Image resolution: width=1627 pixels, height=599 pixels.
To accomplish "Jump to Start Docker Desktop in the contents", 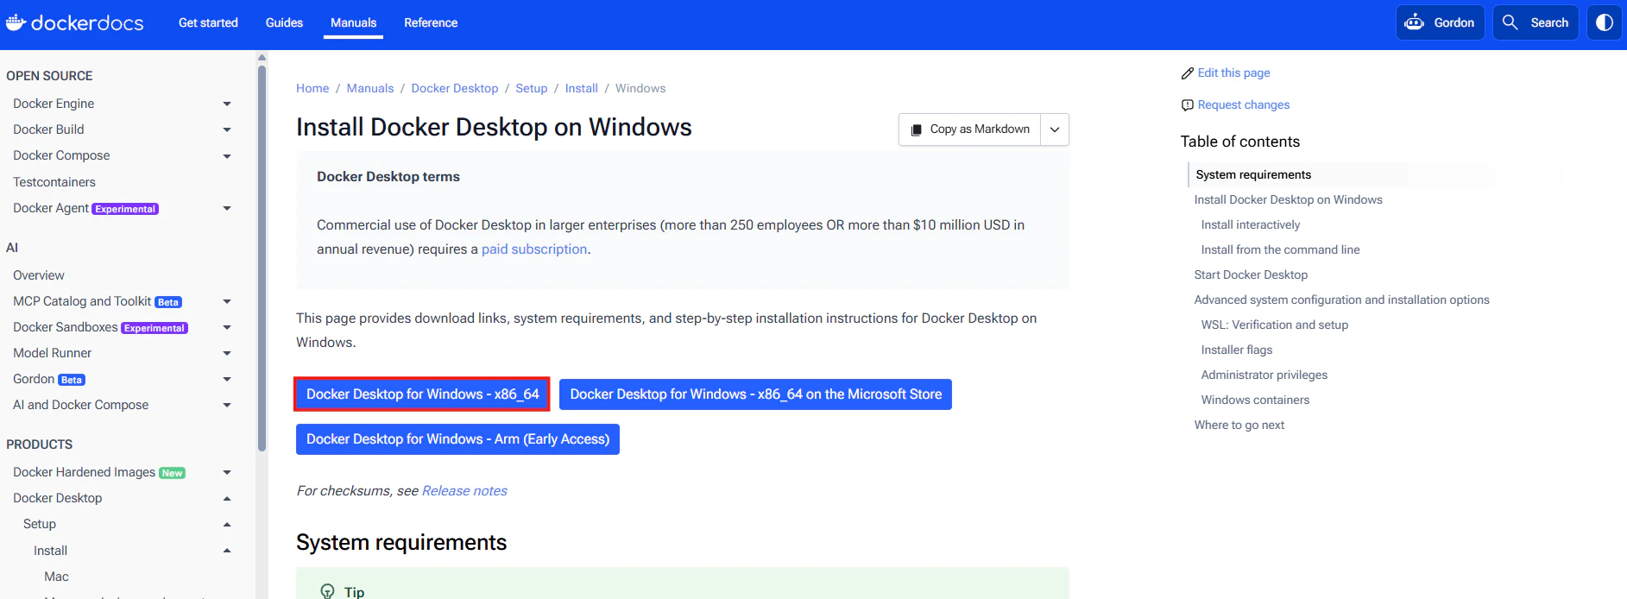I will (1252, 274).
